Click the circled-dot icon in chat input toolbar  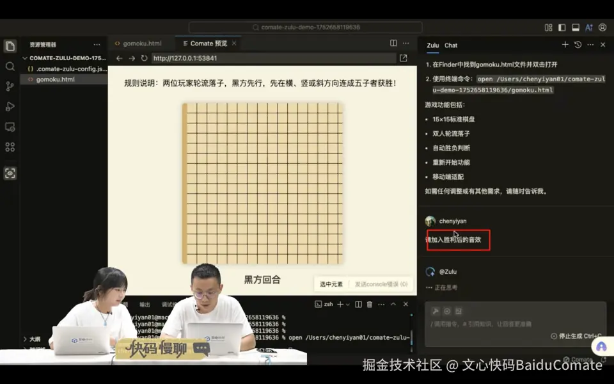(x=447, y=311)
